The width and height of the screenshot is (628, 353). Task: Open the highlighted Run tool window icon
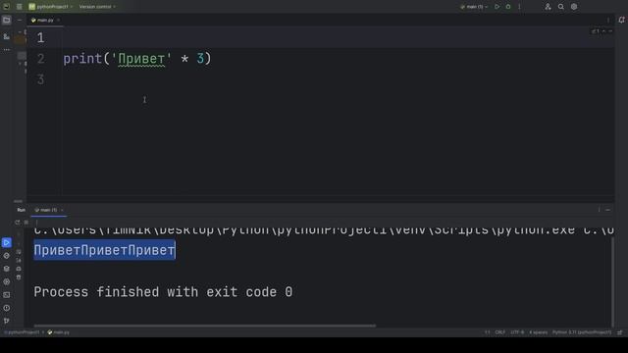pos(7,242)
